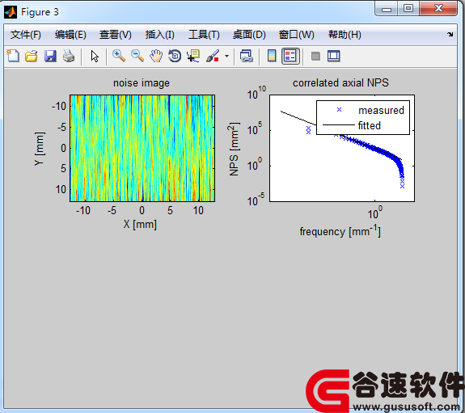Viewport: 465px width, 413px height.
Task: Click the 'frequency [mm-1]' axis label
Action: click(x=340, y=231)
